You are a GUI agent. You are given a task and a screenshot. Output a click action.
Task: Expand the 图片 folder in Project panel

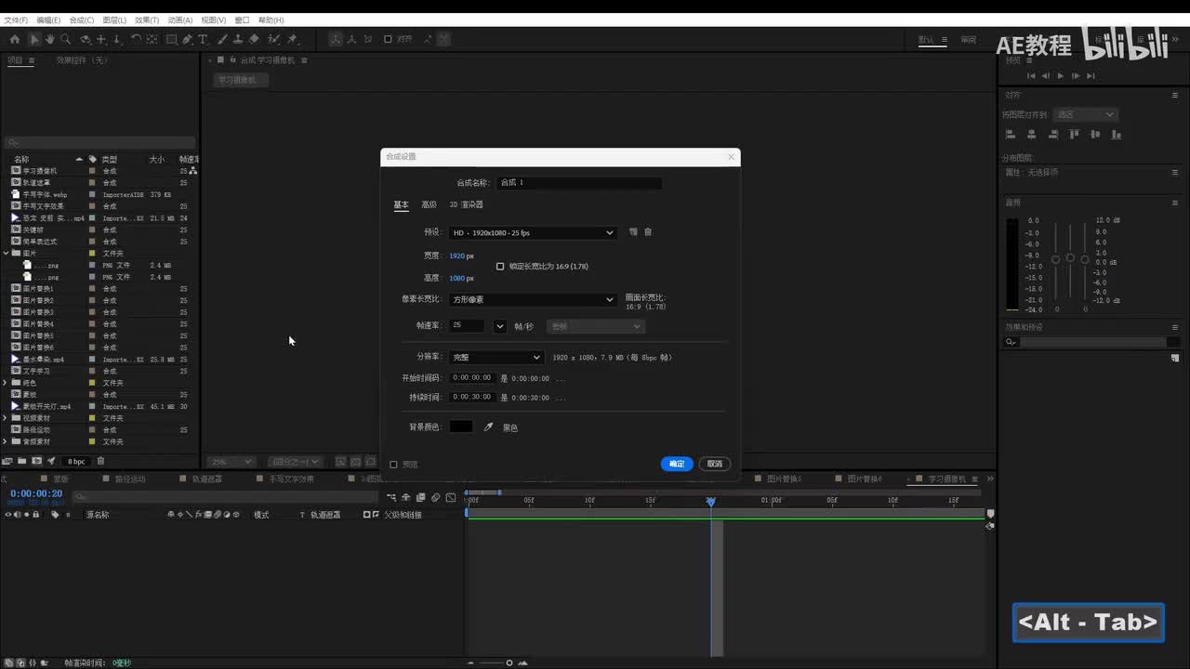[6, 253]
